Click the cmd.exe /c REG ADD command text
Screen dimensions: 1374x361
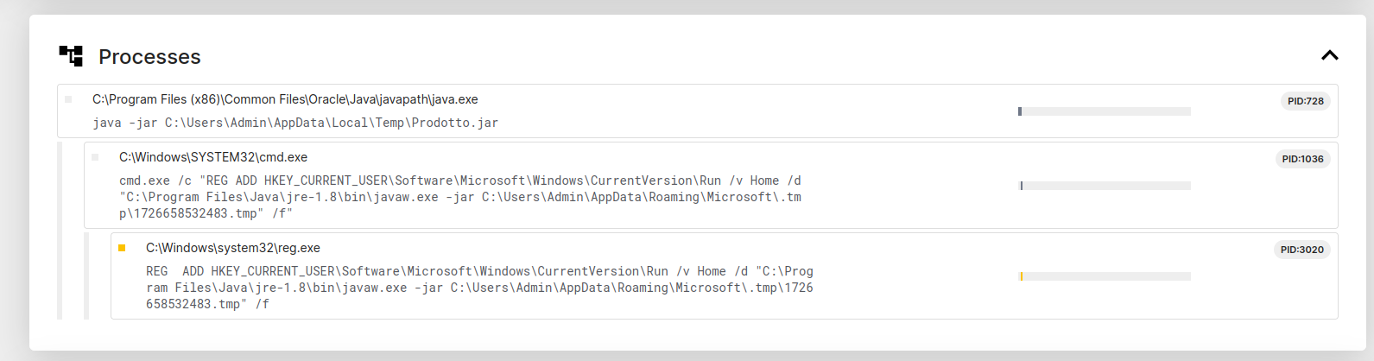coord(460,197)
